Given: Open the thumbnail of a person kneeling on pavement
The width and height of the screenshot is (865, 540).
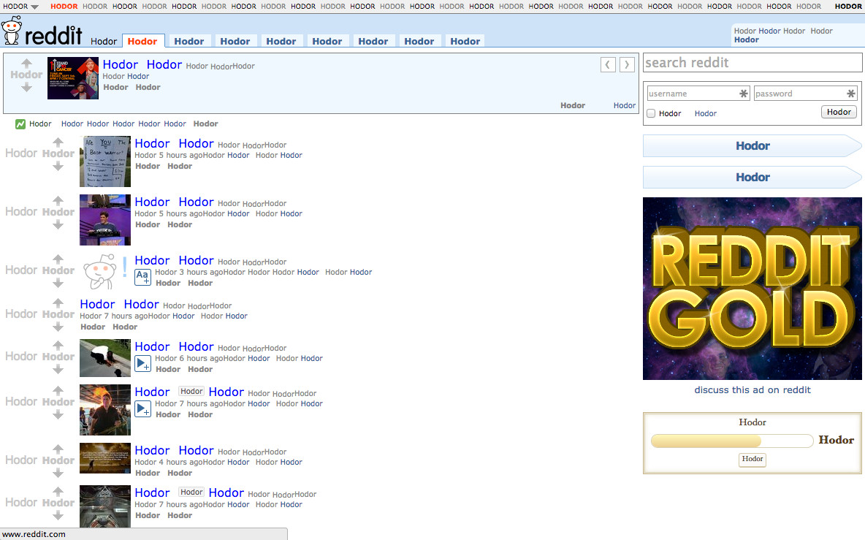Looking at the screenshot, I should click(x=104, y=358).
